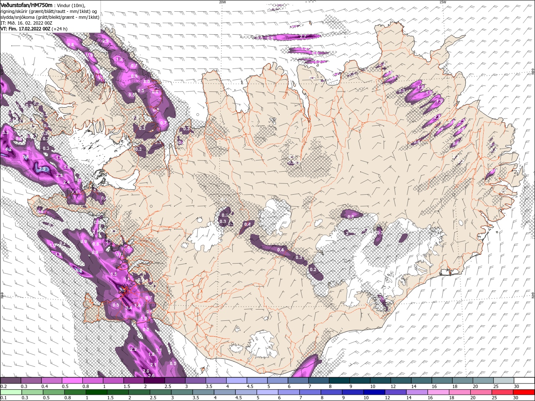Click the 0.2 label in upper legend row
Viewport: 535px width, 401px height.
pos(3,386)
